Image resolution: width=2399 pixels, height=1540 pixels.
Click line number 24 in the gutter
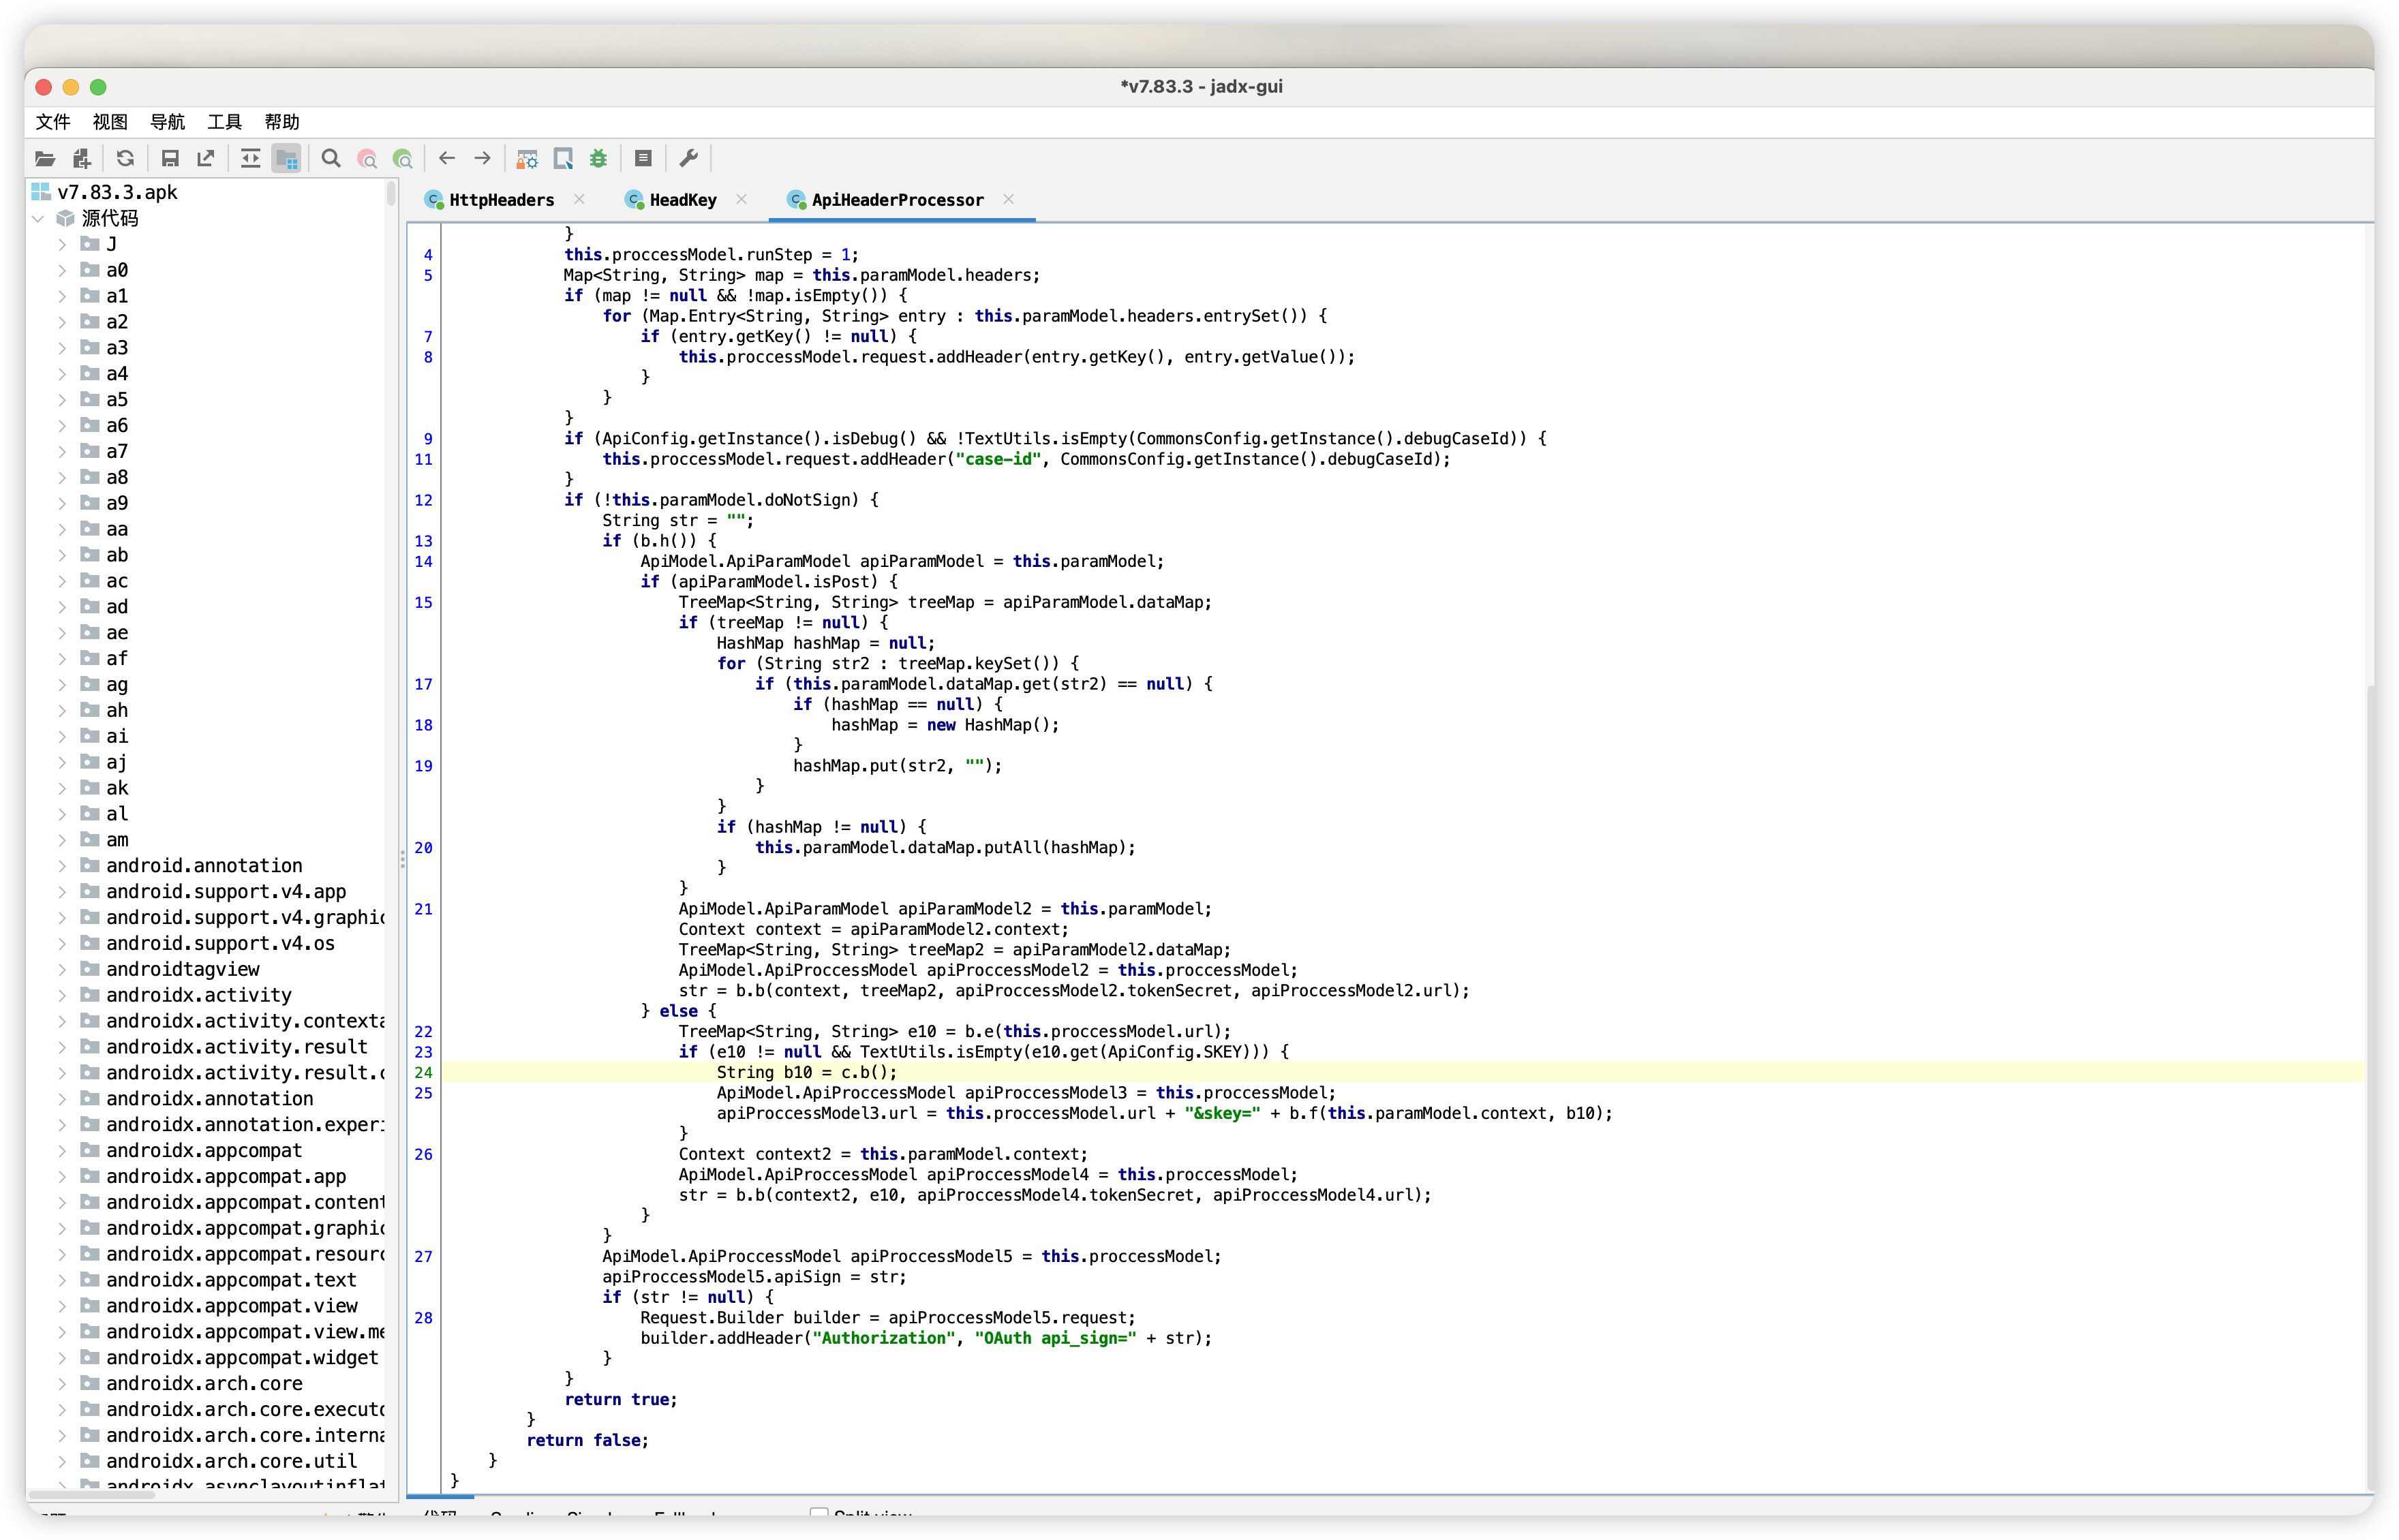tap(423, 1072)
